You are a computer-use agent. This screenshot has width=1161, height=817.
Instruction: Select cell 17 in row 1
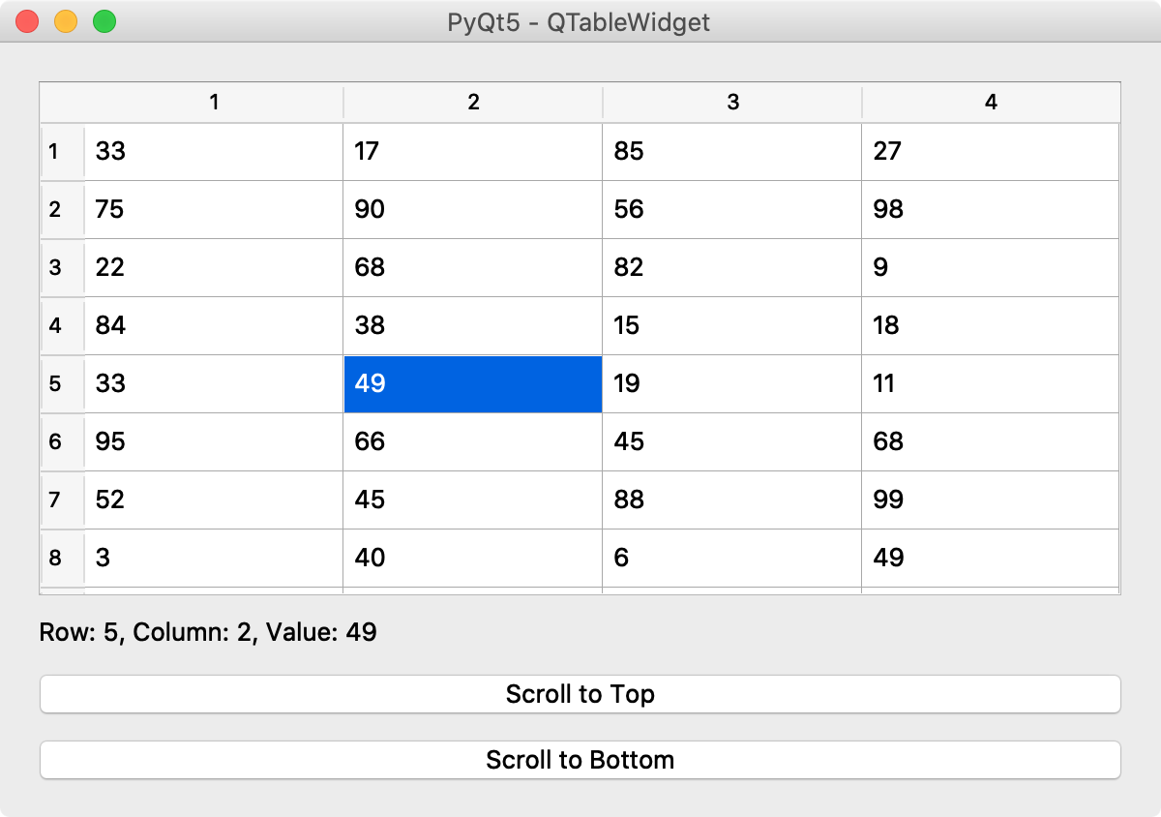473,152
